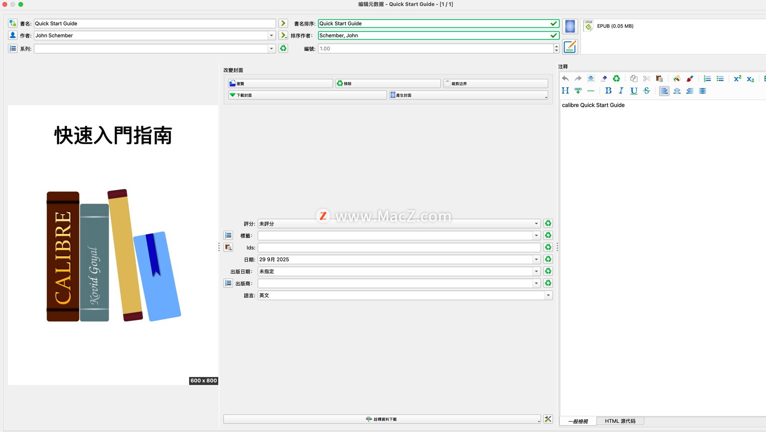Switch to HTML 源代码 tab
The width and height of the screenshot is (766, 432).
(x=620, y=421)
